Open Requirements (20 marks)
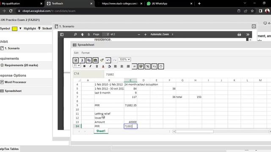 click(x=26, y=65)
